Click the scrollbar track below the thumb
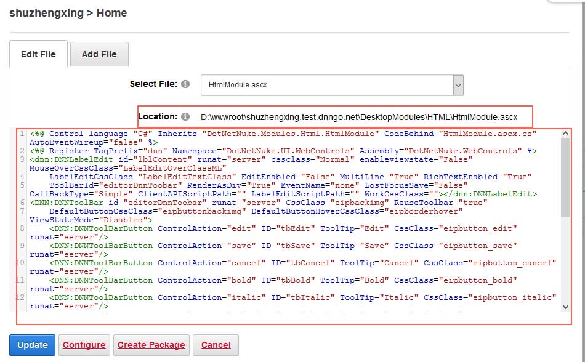Image resolution: width=585 pixels, height=362 pixels. 565,259
